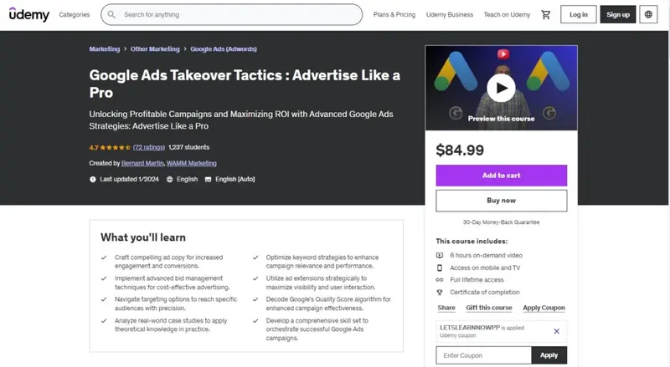Click 'Craft compelling ad copy' item
Viewport: 670px width, 367px height.
169,262
